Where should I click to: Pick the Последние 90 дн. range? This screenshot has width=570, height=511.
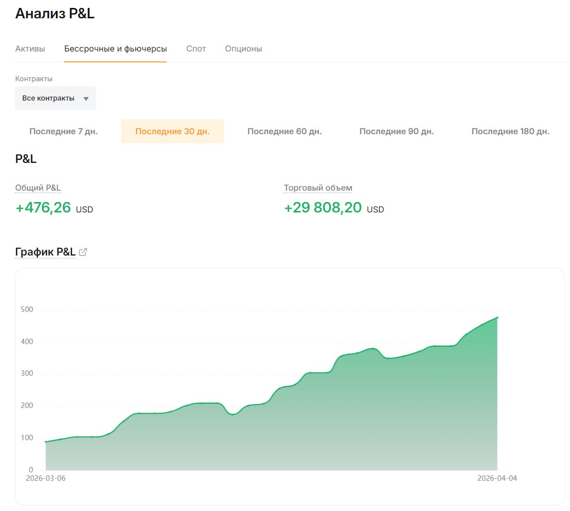point(397,131)
